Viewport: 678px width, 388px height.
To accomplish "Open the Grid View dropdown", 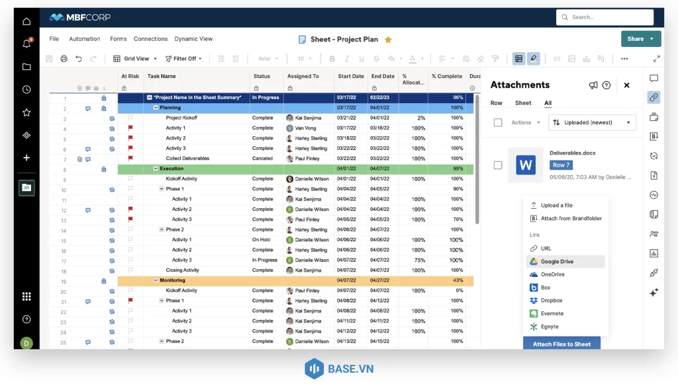I will (134, 58).
